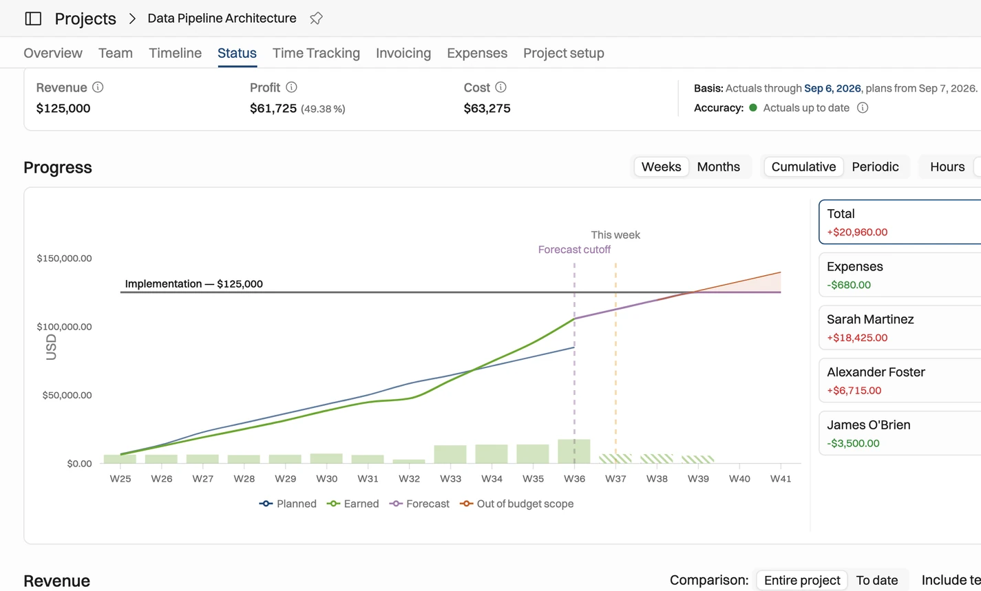Screen dimensions: 981x591
Task: Click the $125,000 revenue value
Action: click(63, 108)
